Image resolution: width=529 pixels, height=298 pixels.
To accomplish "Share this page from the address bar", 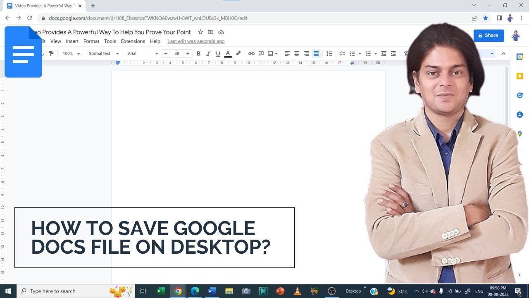I will [x=474, y=18].
